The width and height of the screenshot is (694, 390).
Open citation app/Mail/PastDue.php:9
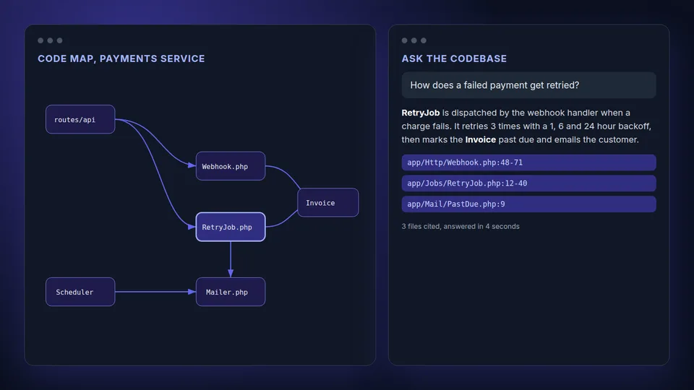tap(528, 204)
